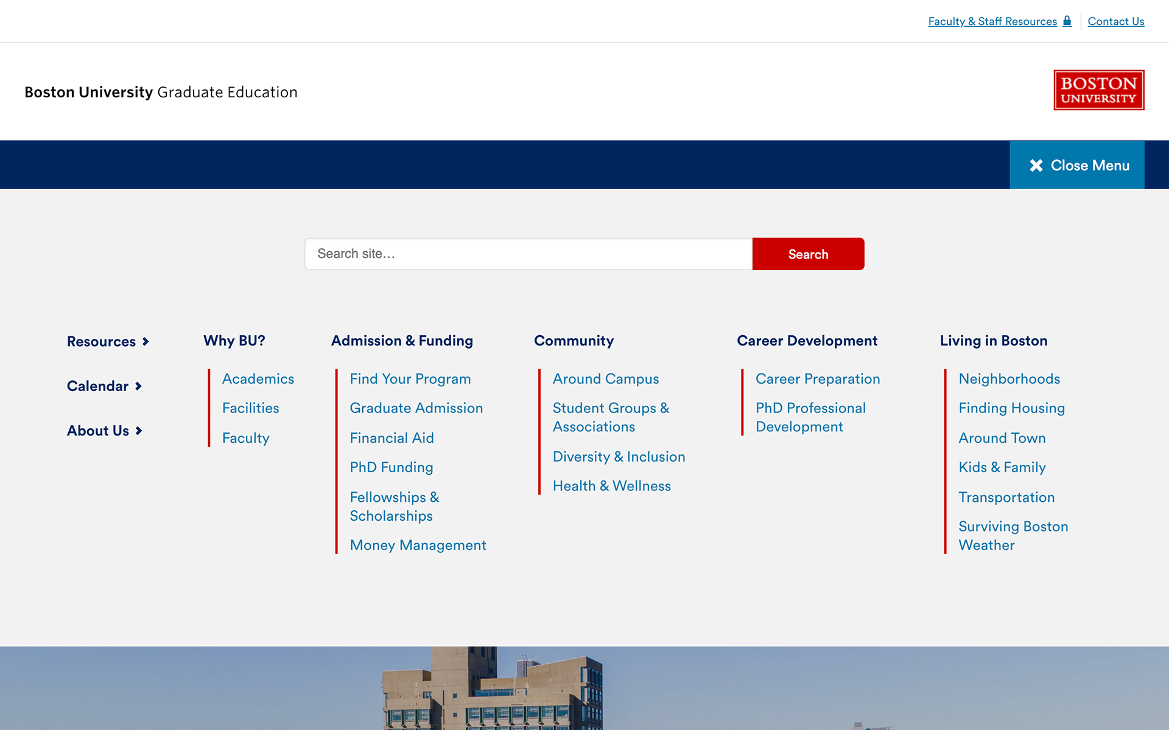Click the X icon on Close Menu
The height and width of the screenshot is (730, 1169).
point(1036,165)
